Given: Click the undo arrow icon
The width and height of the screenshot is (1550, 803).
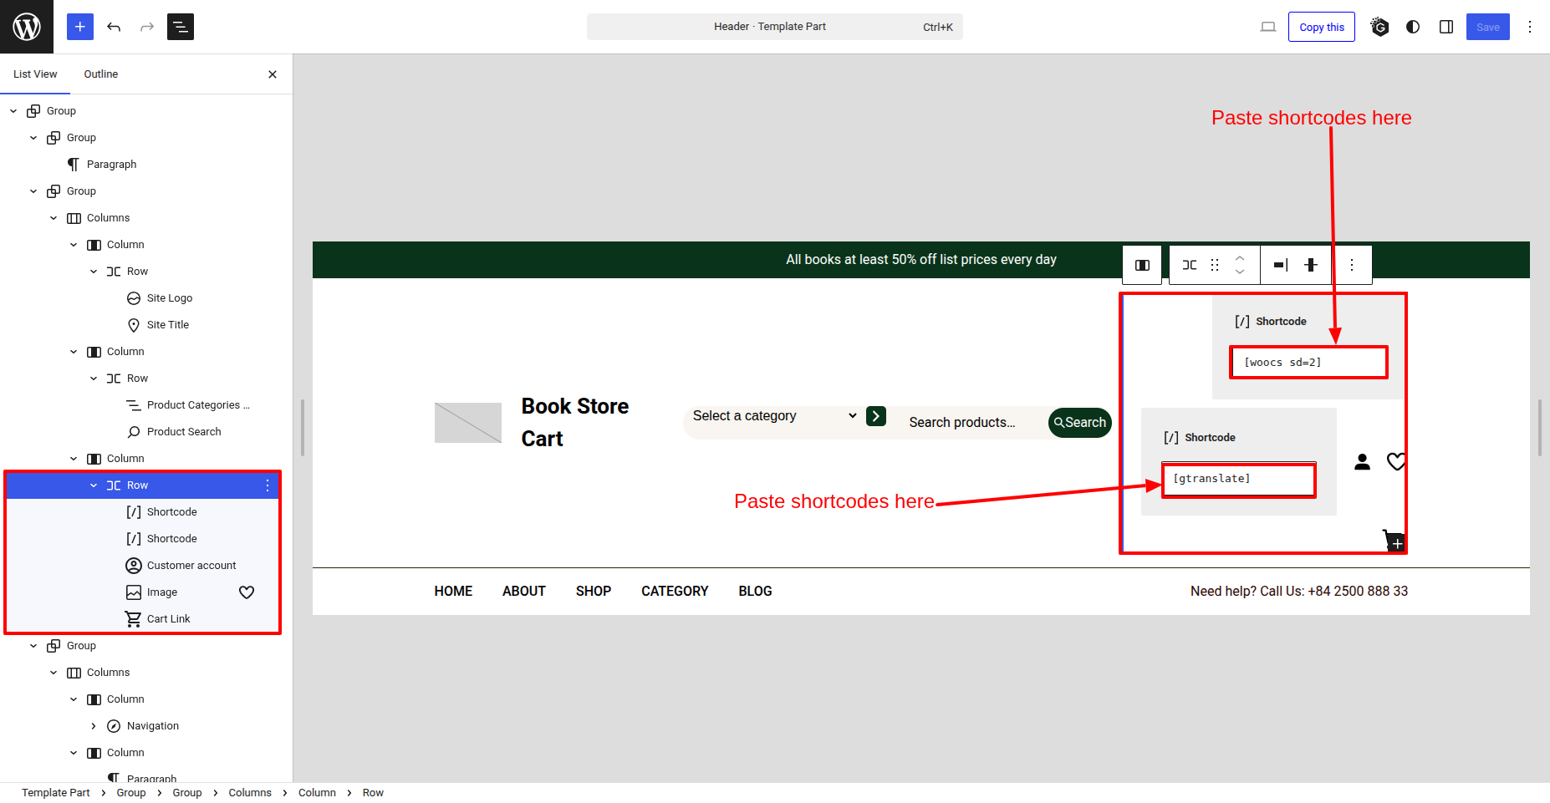Looking at the screenshot, I should [x=114, y=27].
